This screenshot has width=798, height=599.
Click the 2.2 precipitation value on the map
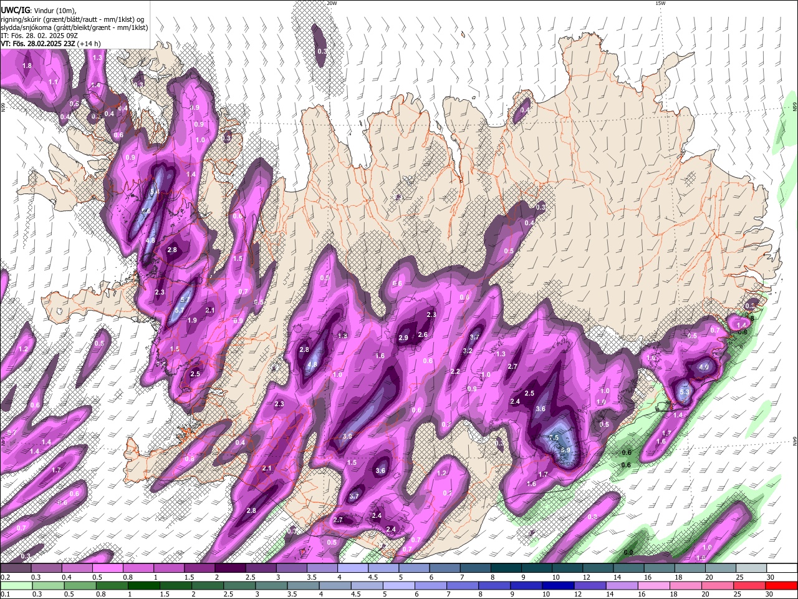[455, 372]
